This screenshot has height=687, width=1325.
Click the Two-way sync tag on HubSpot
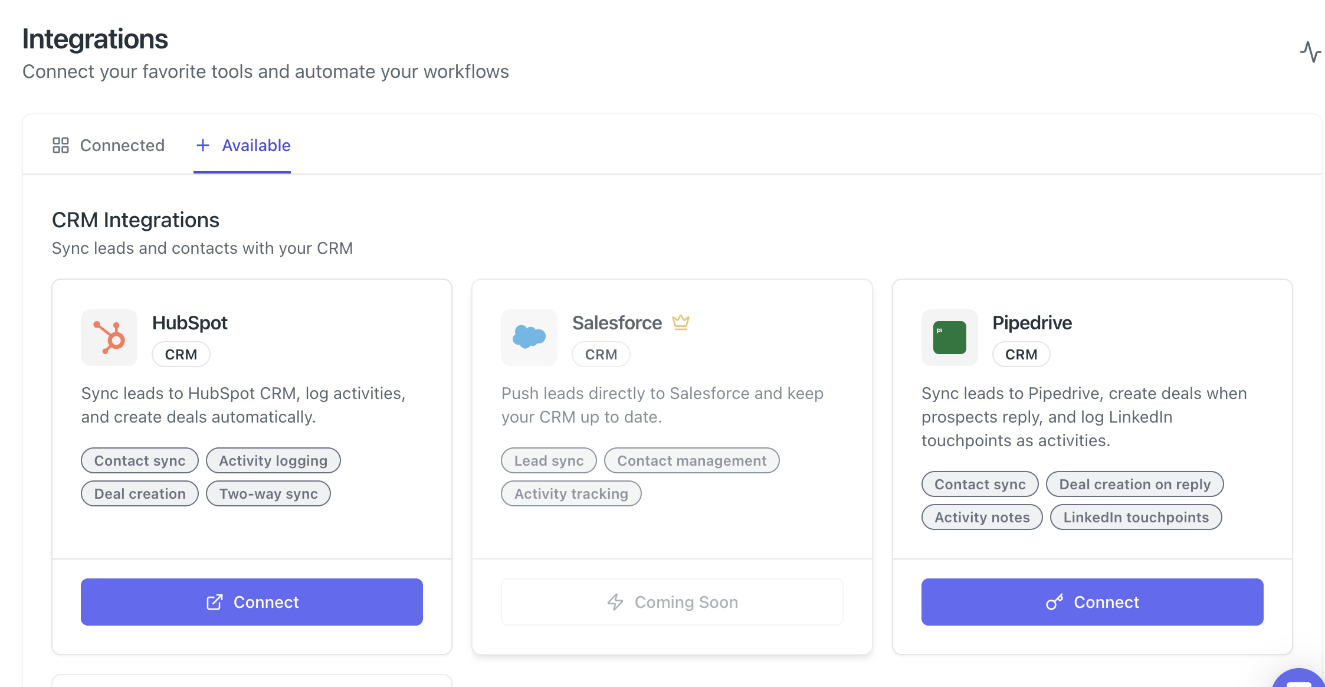pyautogui.click(x=268, y=494)
